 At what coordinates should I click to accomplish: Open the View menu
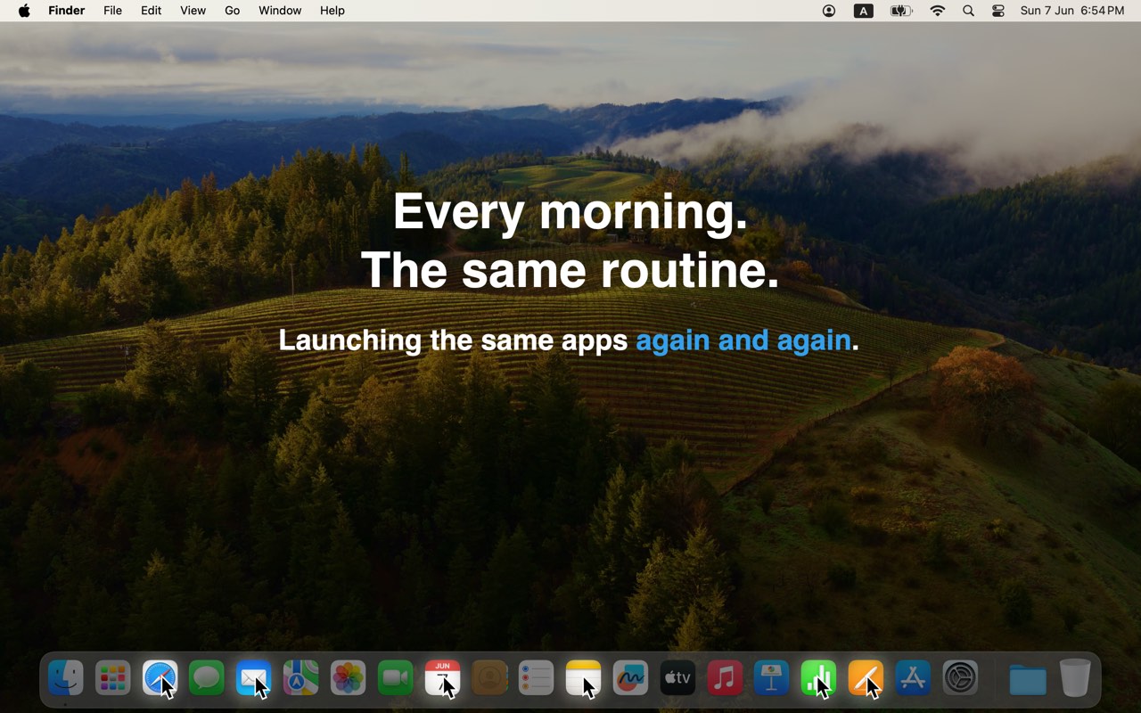pyautogui.click(x=193, y=11)
